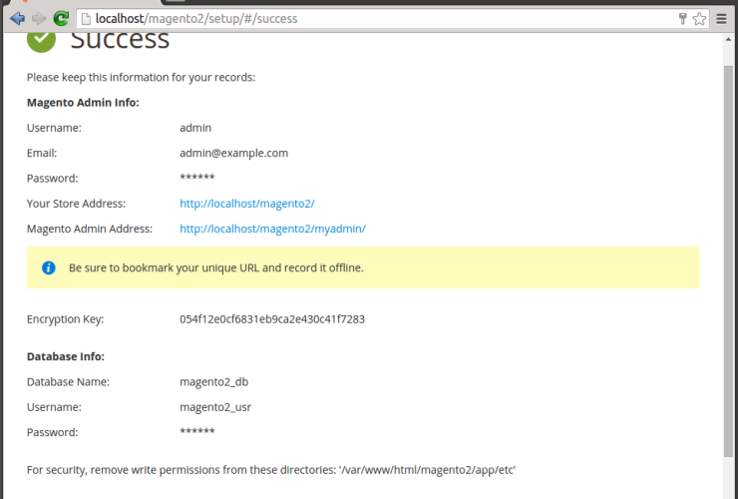The height and width of the screenshot is (499, 738).
Task: Click the address bar URL field
Action: tap(379, 18)
